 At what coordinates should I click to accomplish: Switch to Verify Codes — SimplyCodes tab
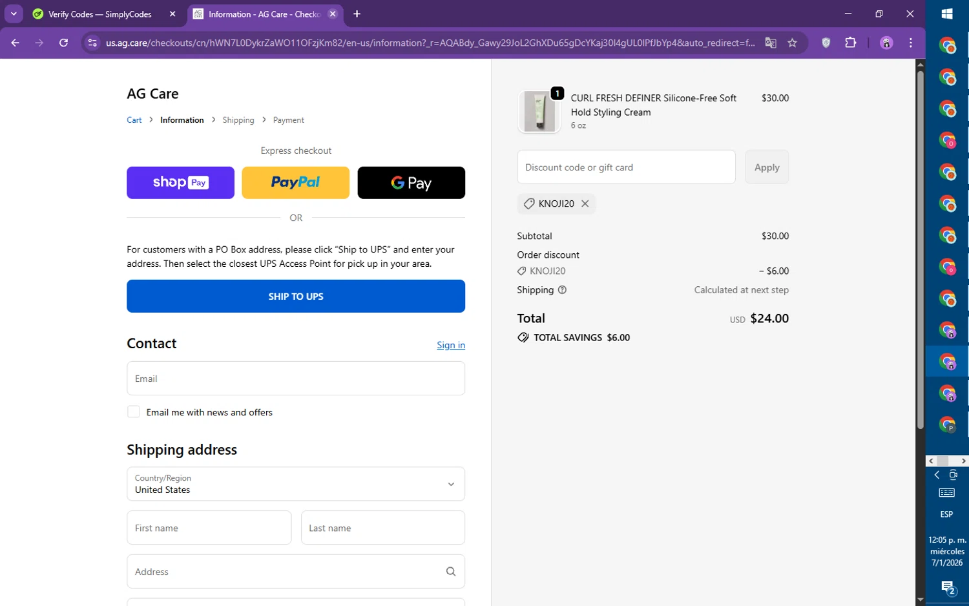point(100,14)
